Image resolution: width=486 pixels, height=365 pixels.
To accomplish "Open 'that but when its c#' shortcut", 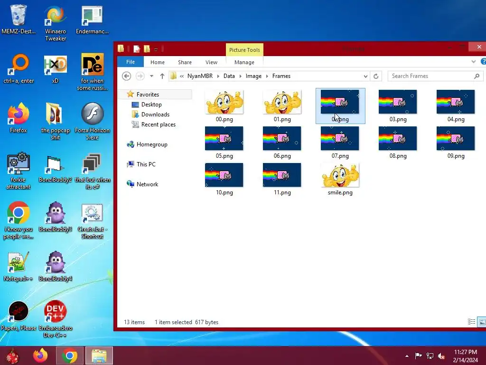I will (x=92, y=171).
